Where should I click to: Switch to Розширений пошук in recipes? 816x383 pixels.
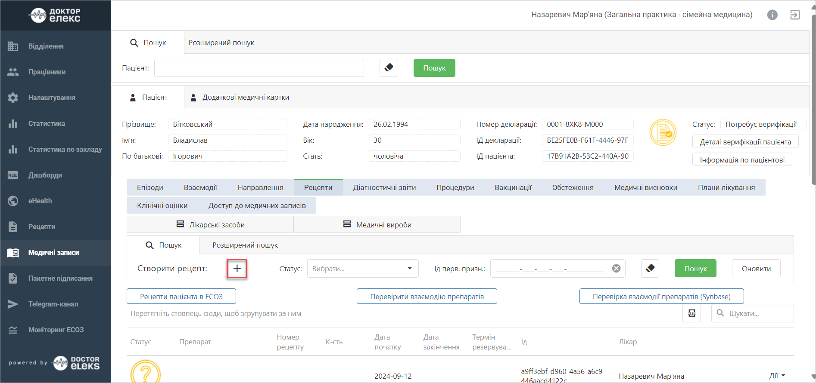[x=245, y=245]
